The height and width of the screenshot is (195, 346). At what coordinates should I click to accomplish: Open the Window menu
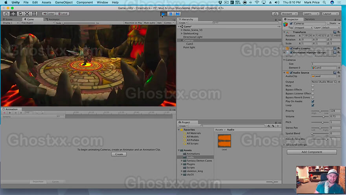click(102, 2)
